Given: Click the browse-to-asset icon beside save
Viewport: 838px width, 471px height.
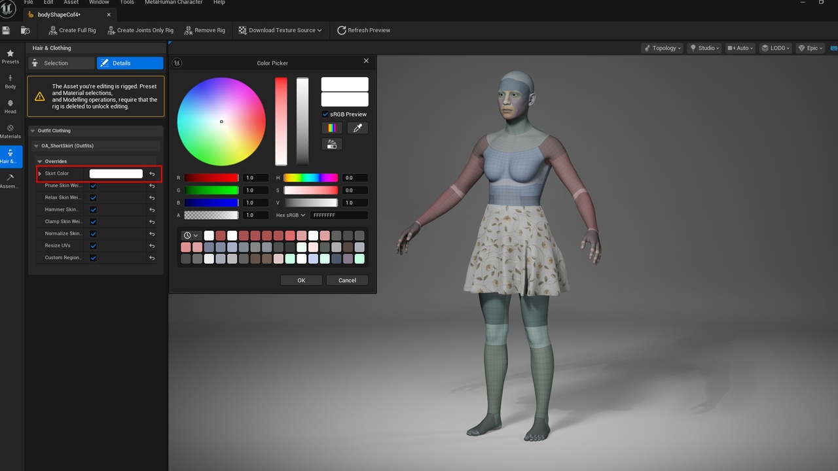Looking at the screenshot, I should click(x=25, y=30).
